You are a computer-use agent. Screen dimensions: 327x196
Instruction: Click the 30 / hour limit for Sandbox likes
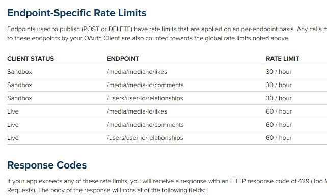pos(279,72)
